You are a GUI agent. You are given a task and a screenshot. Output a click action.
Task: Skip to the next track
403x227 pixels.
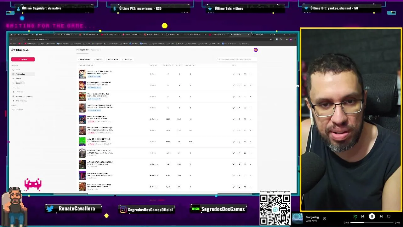click(x=381, y=217)
